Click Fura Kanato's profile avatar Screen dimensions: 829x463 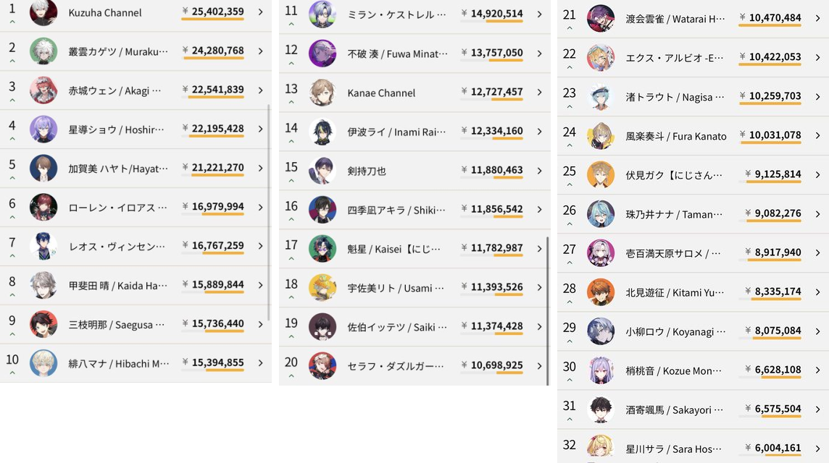click(x=601, y=136)
